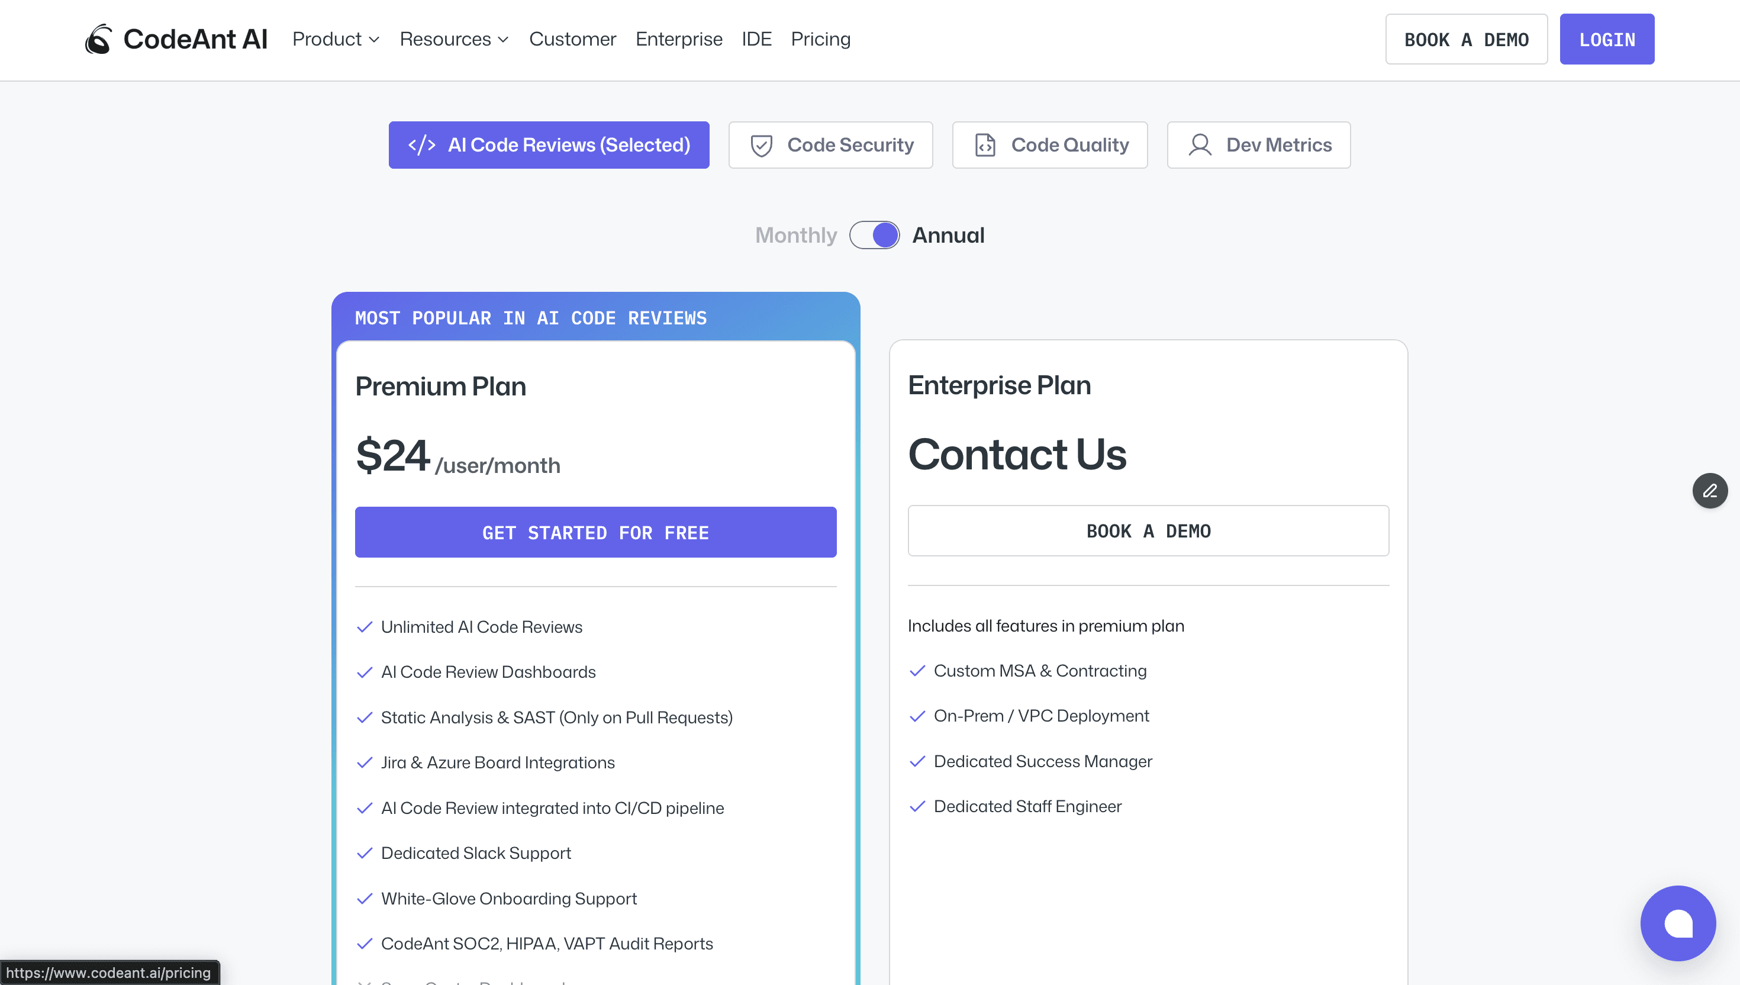Viewport: 1740px width, 985px height.
Task: Click the checkmark next to Unlimited AI Code Reviews
Action: click(365, 626)
